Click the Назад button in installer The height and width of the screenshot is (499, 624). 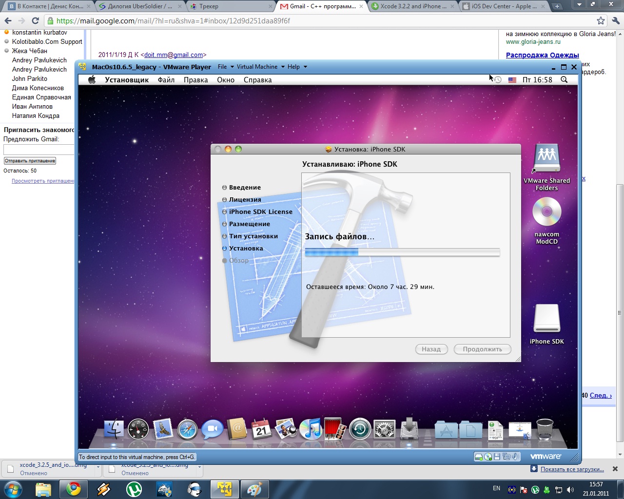431,349
